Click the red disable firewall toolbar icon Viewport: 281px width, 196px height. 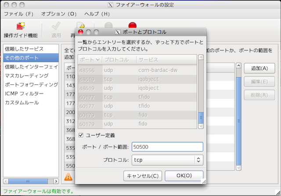[x=132, y=25]
